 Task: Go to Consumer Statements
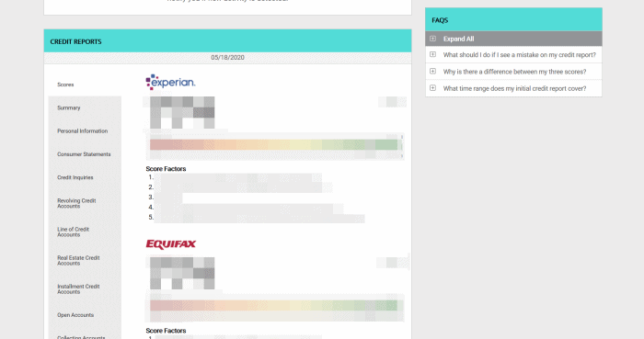tap(84, 154)
